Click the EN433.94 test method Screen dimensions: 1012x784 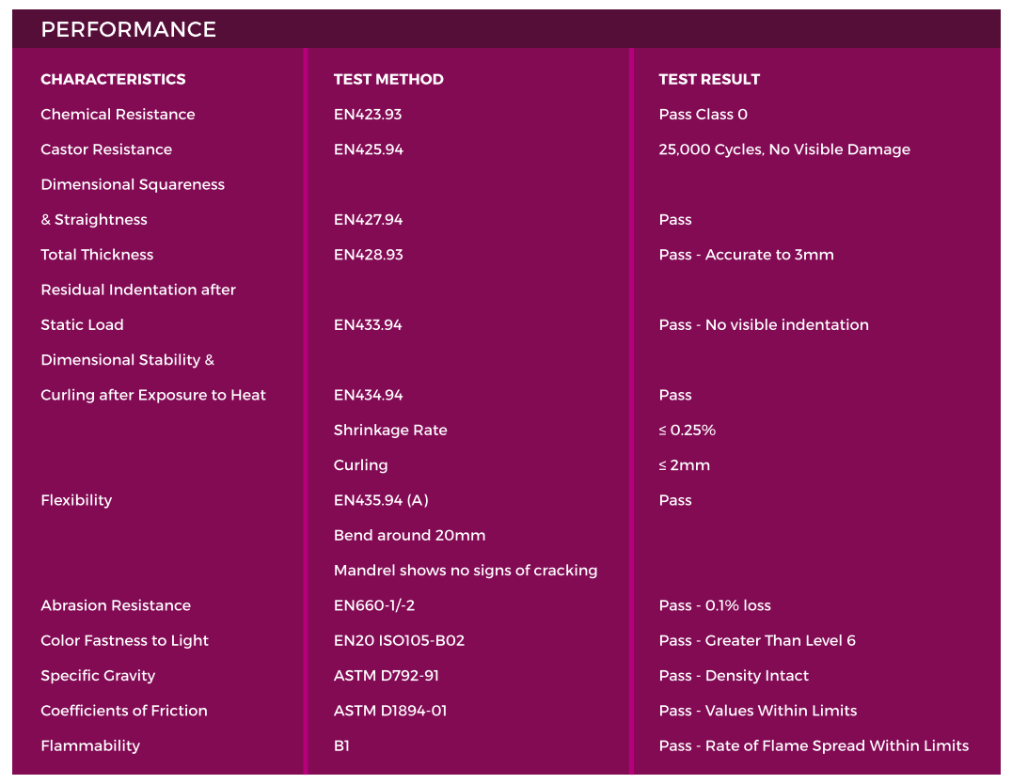pyautogui.click(x=367, y=324)
